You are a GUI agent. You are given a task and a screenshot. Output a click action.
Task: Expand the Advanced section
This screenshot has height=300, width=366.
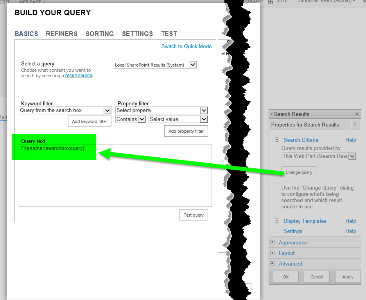pyautogui.click(x=273, y=263)
